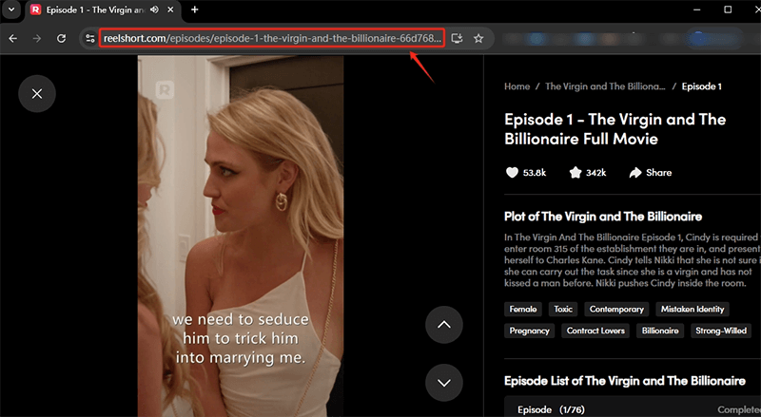This screenshot has width=761, height=417.
Task: Go to previous episode with up chevron
Action: coord(443,325)
